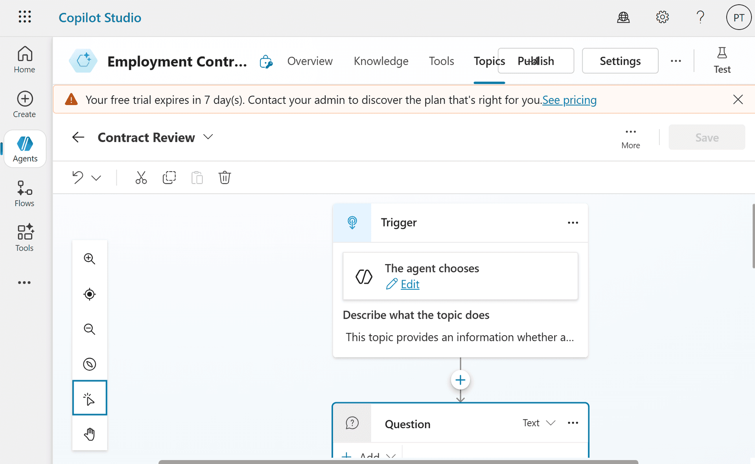Open Create in the sidebar
This screenshot has width=755, height=464.
click(x=24, y=104)
